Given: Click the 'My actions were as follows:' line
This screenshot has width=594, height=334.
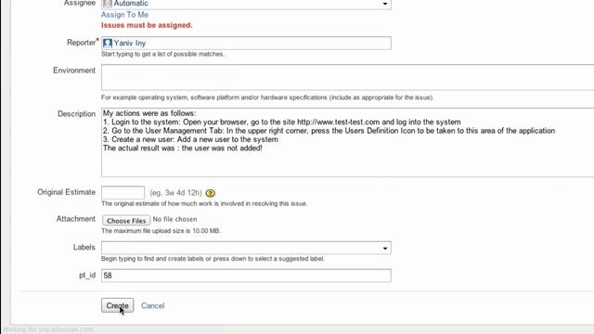Looking at the screenshot, I should coord(149,113).
